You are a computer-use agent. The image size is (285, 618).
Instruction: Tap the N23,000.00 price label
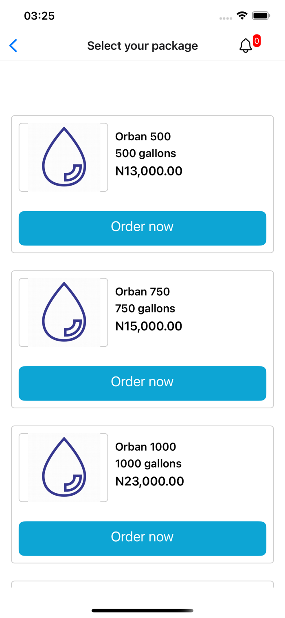(149, 481)
